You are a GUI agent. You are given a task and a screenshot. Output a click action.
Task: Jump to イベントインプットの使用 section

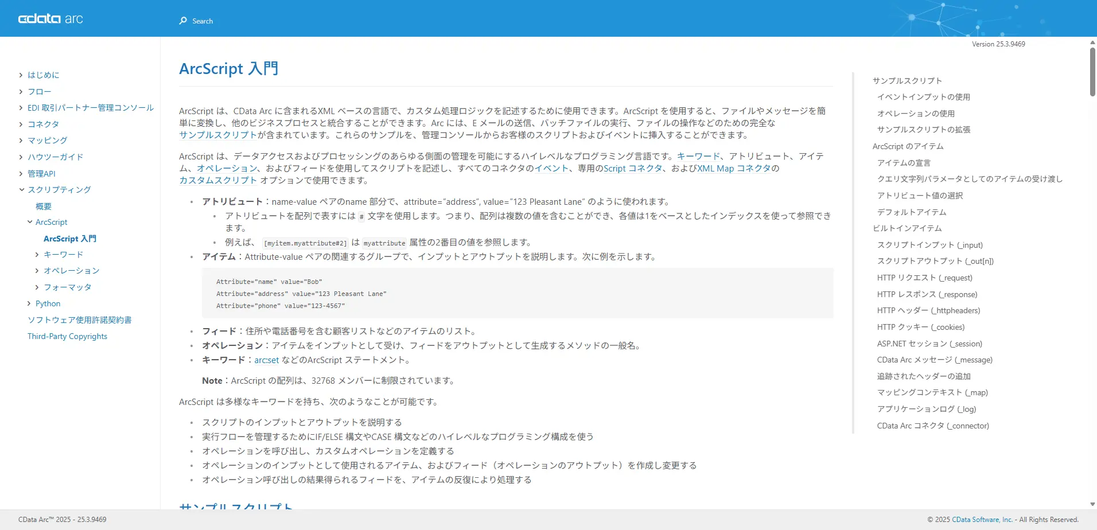(x=924, y=96)
